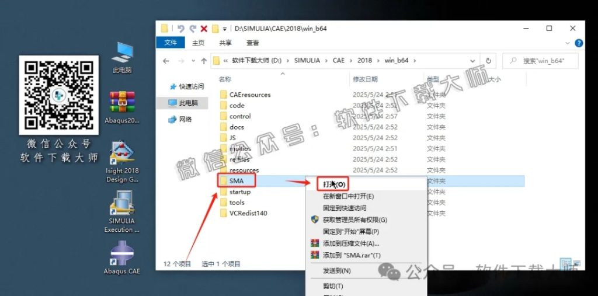Open 发送到(N) submenu
The image size is (598, 296).
[336, 271]
